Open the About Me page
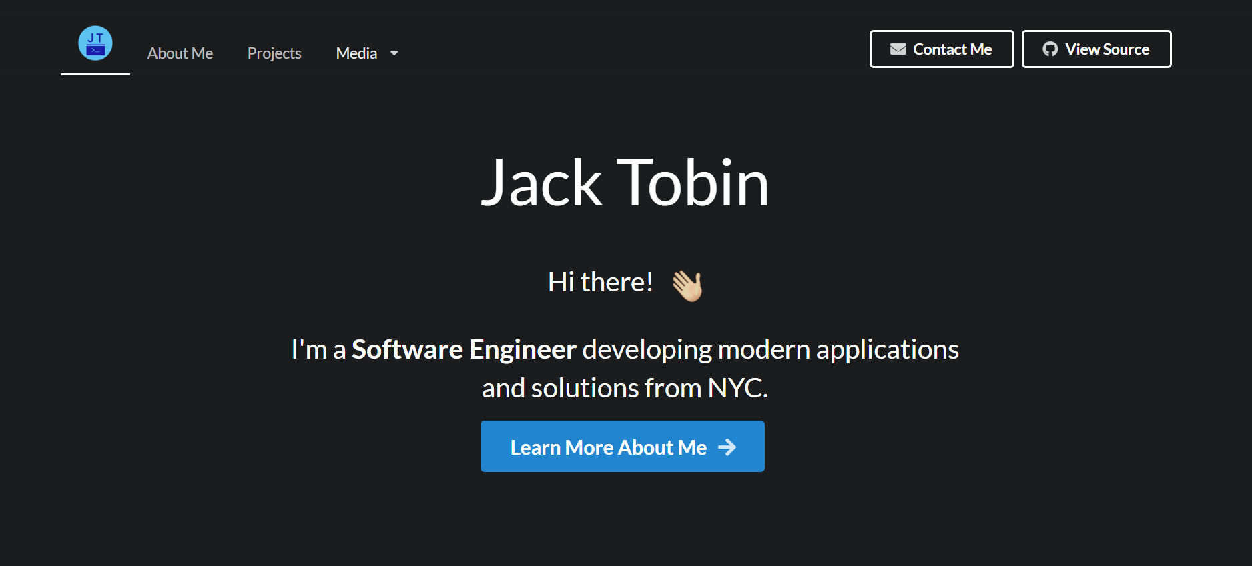 tap(180, 53)
